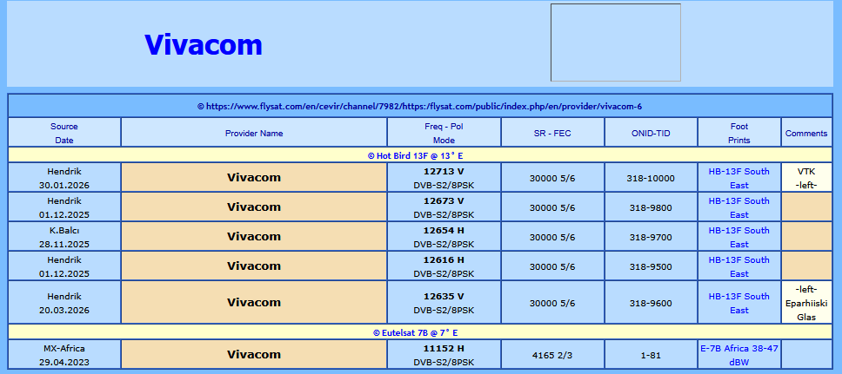Click source Hendrik 30.01.2026 cell
Image resolution: width=842 pixels, height=374 pixels.
coord(64,177)
